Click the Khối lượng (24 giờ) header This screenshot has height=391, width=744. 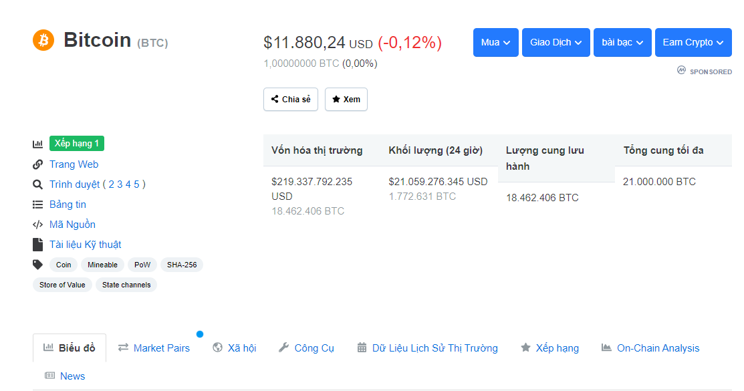click(x=436, y=150)
